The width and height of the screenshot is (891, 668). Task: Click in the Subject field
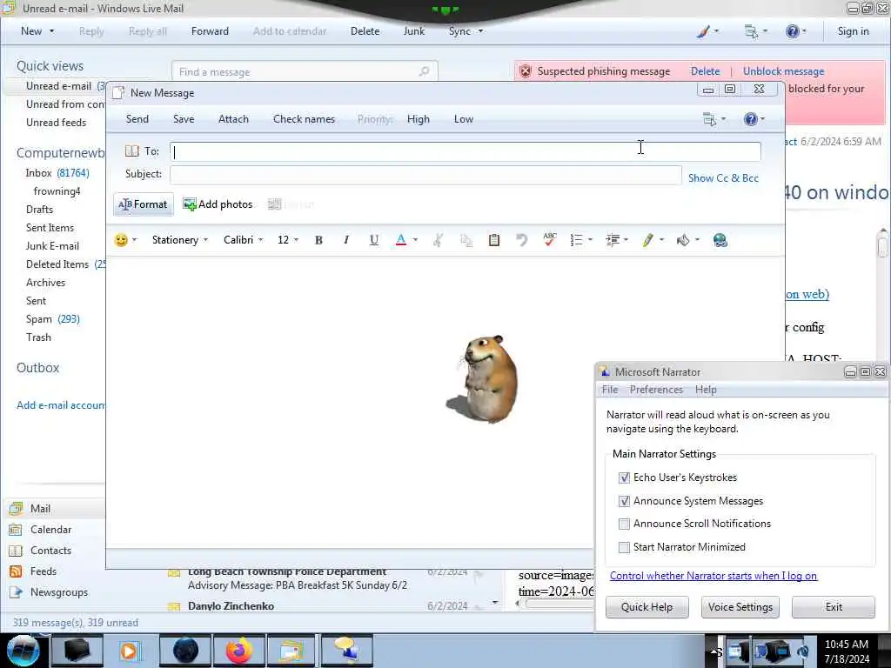tap(425, 175)
